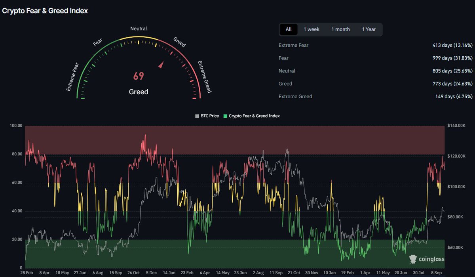
Task: Click the 30 Jul date axis label
Action: (x=418, y=273)
